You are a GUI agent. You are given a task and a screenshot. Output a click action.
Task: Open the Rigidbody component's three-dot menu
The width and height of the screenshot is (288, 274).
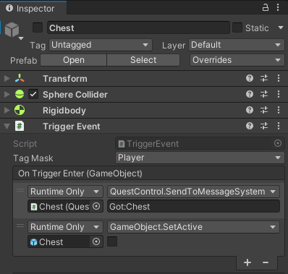279,110
